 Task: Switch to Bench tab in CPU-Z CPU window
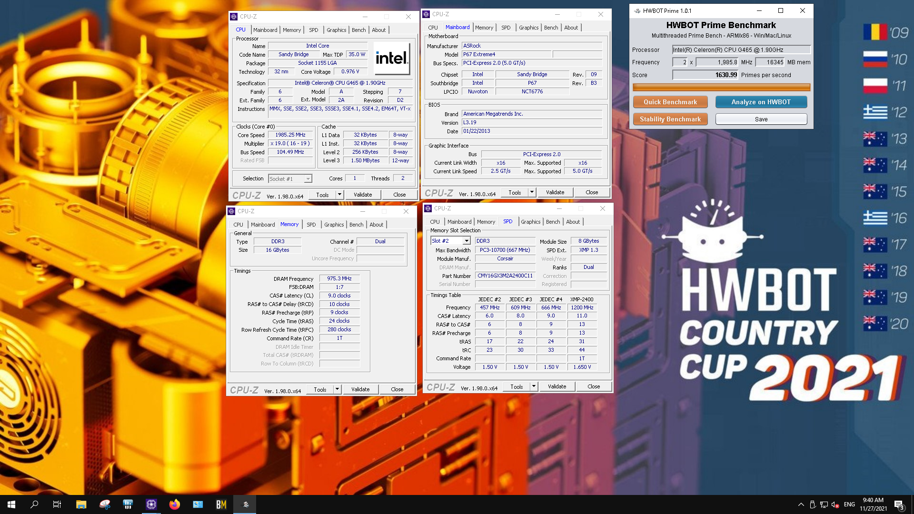point(358,30)
